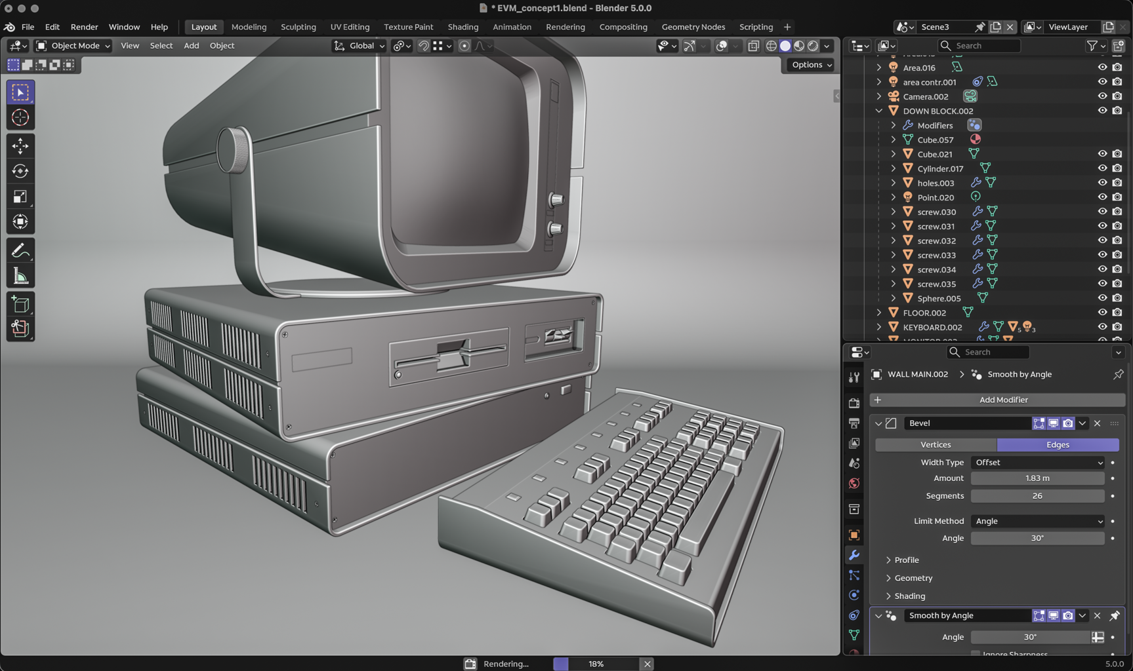Open the Global transform orientation dropdown
Screen dimensions: 1133x671
click(x=359, y=46)
